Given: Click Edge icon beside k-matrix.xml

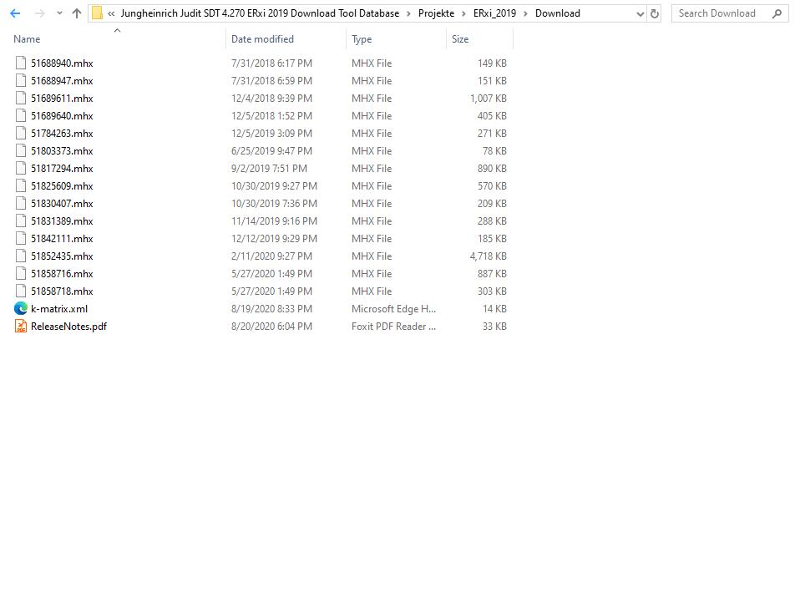Looking at the screenshot, I should click(20, 309).
